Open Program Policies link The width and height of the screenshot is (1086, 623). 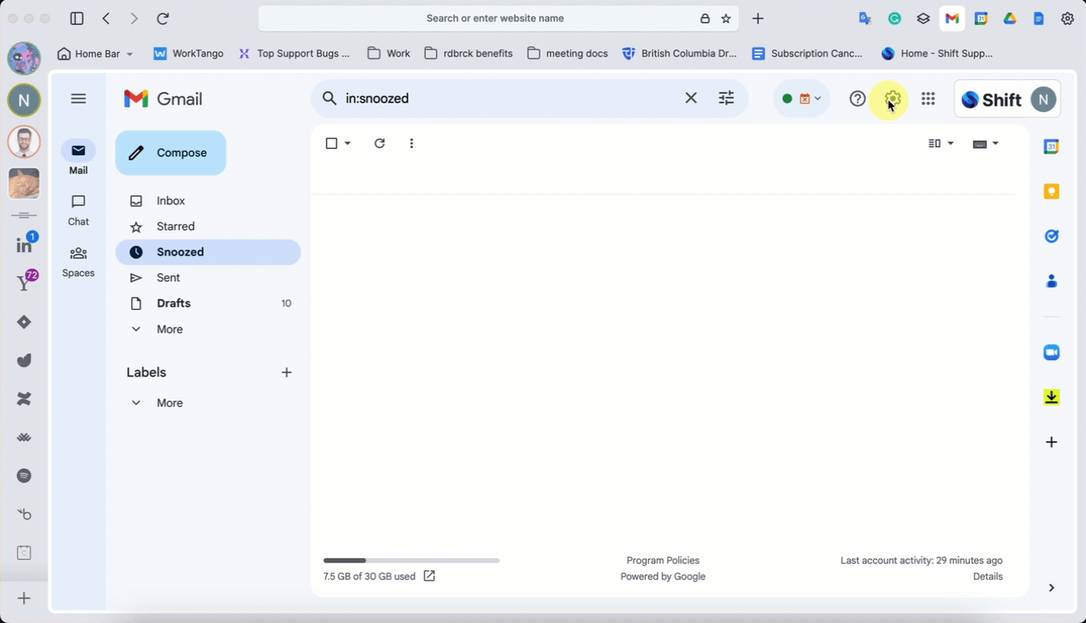tap(663, 561)
